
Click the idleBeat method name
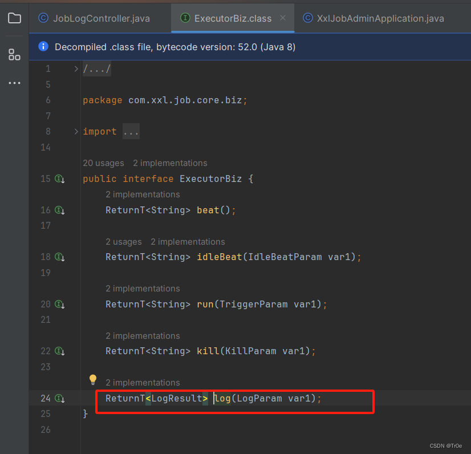220,257
